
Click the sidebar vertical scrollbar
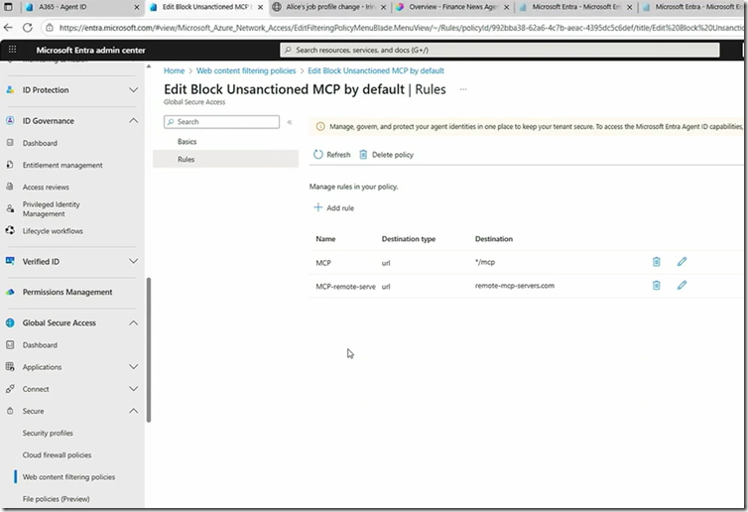149,349
